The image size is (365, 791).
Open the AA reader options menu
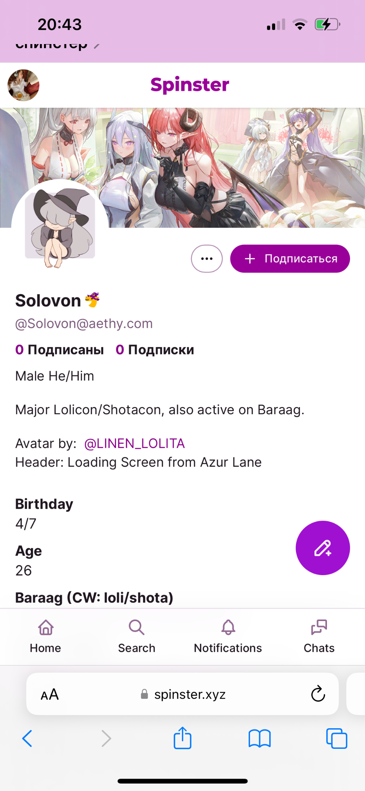pyautogui.click(x=50, y=694)
